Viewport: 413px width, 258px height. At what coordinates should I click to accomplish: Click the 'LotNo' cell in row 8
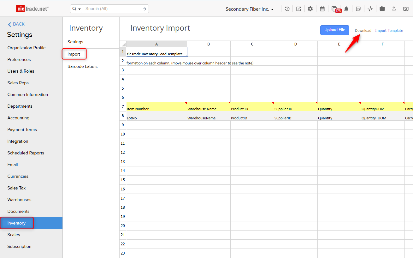(x=156, y=116)
